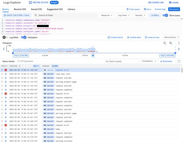Switch to the Saved (19) tab
The width and height of the screenshot is (183, 143).
pyautogui.click(x=36, y=9)
